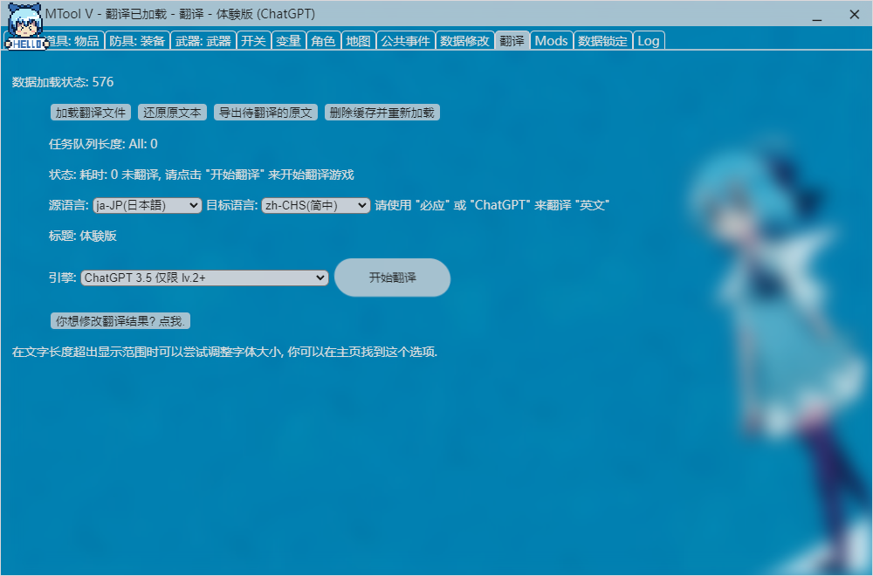Screen dimensions: 873x576
Task: Click 导出待翻译的原文 button
Action: point(265,113)
